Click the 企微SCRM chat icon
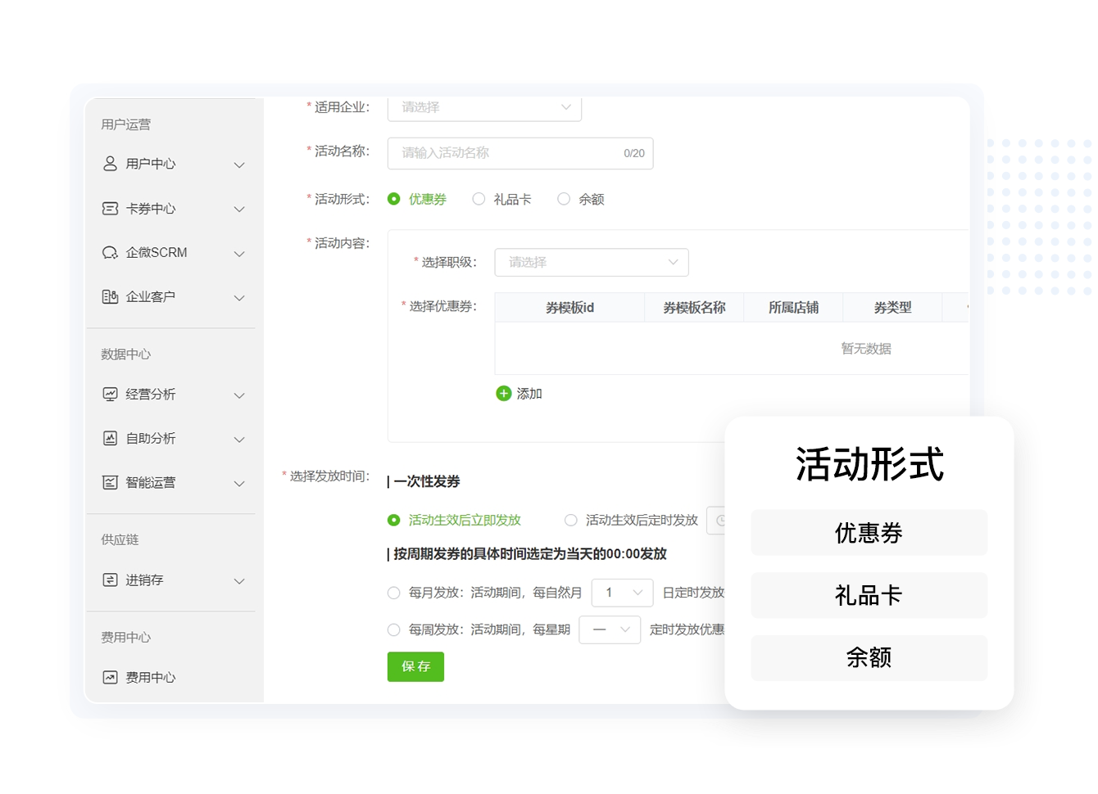This screenshot has width=1098, height=794. (110, 253)
